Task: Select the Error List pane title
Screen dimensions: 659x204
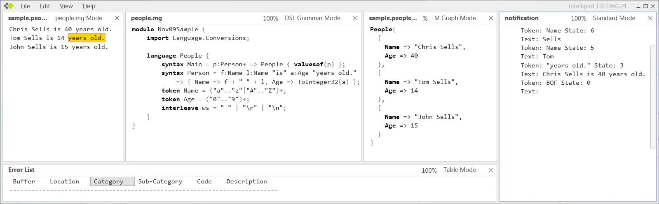Action: click(x=21, y=170)
